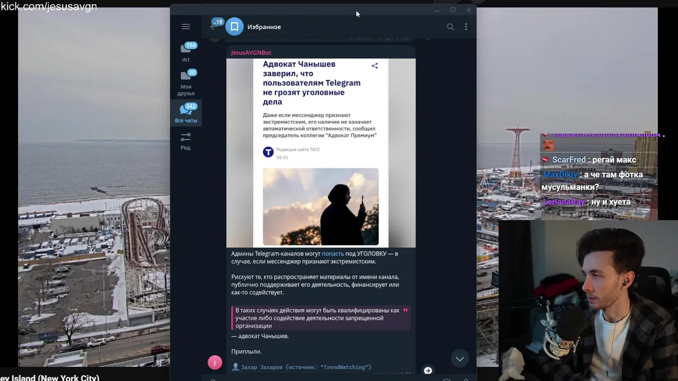678x381 pixels.
Task: Open the TASS article screenshot image
Action: coord(321,153)
